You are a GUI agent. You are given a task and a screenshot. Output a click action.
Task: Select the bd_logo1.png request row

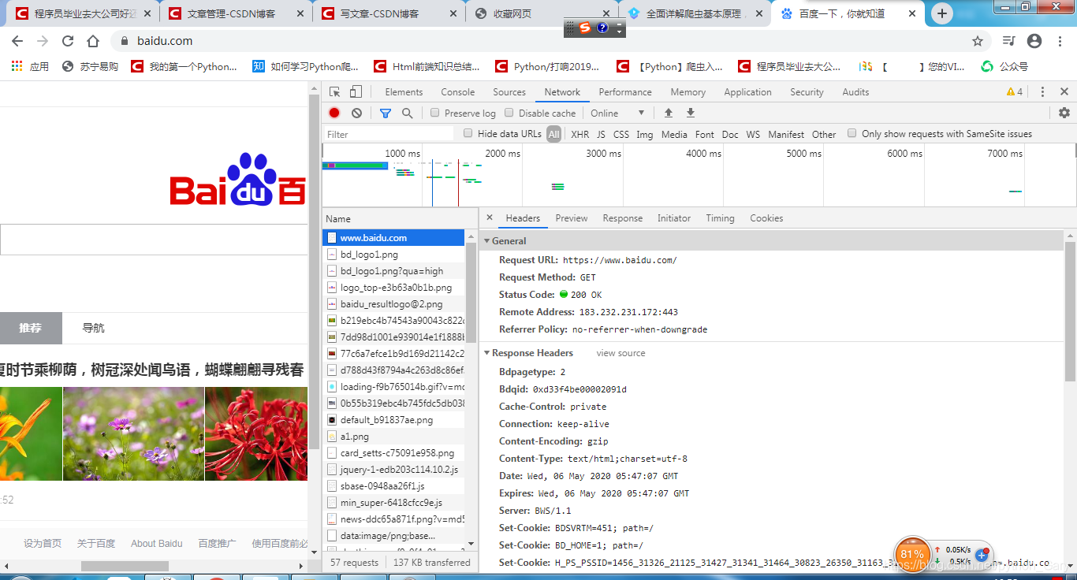pyautogui.click(x=393, y=255)
